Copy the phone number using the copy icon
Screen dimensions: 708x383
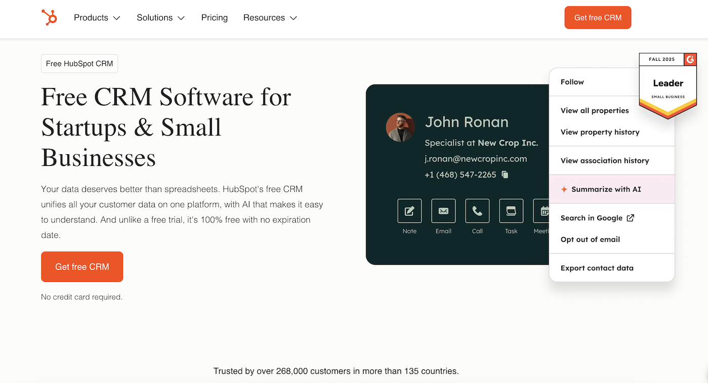(x=504, y=174)
